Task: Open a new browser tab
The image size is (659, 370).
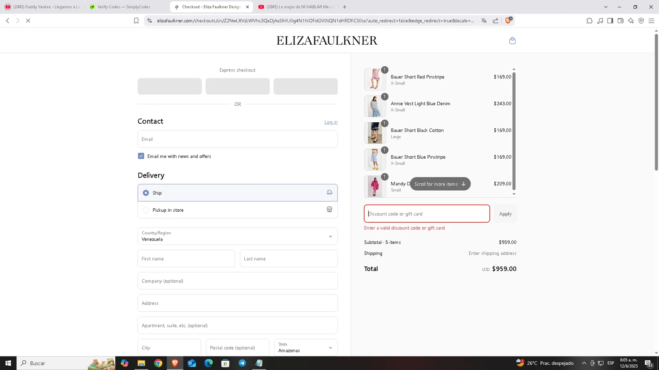Action: click(x=344, y=7)
